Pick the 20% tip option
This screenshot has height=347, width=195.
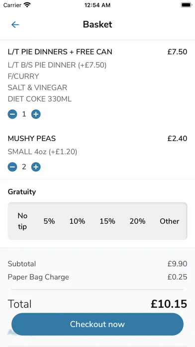coord(137,221)
